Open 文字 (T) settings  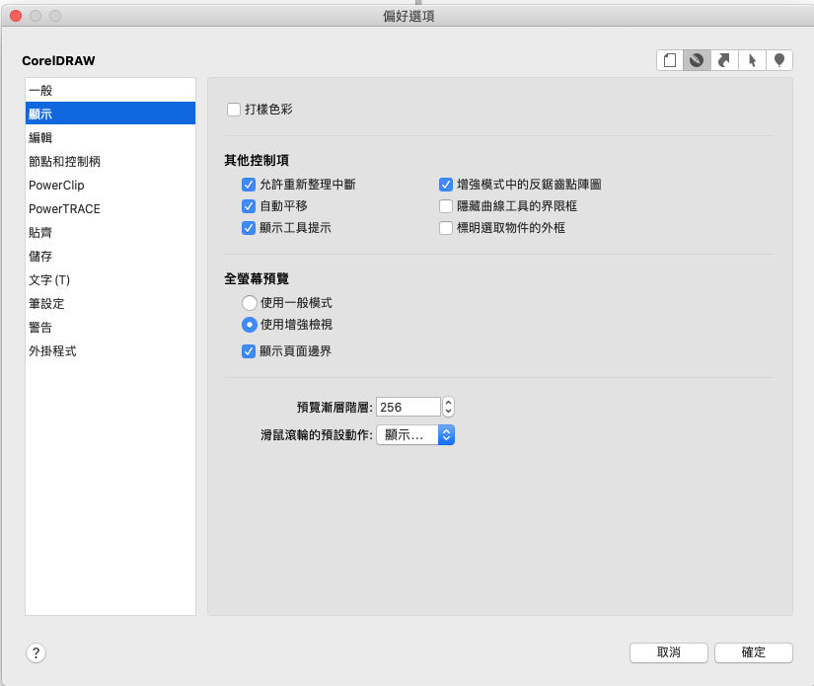click(111, 280)
